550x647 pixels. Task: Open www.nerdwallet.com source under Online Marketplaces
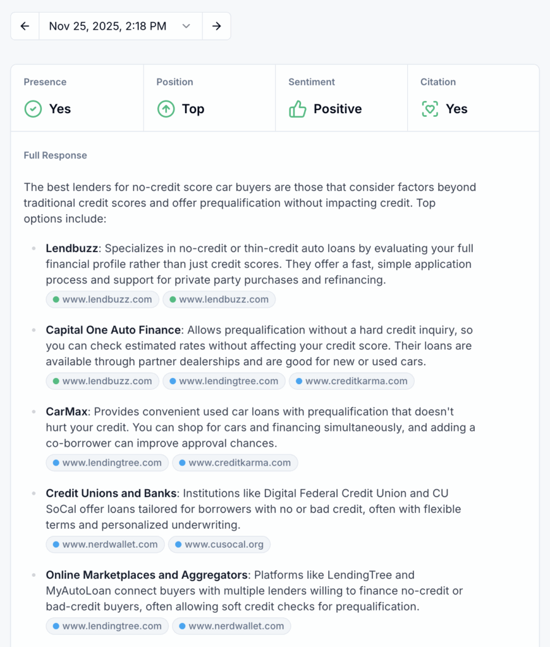(231, 626)
